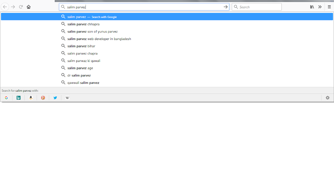The height and width of the screenshot is (175, 334).
Task: Click the Back navigation arrow
Action: tap(5, 7)
